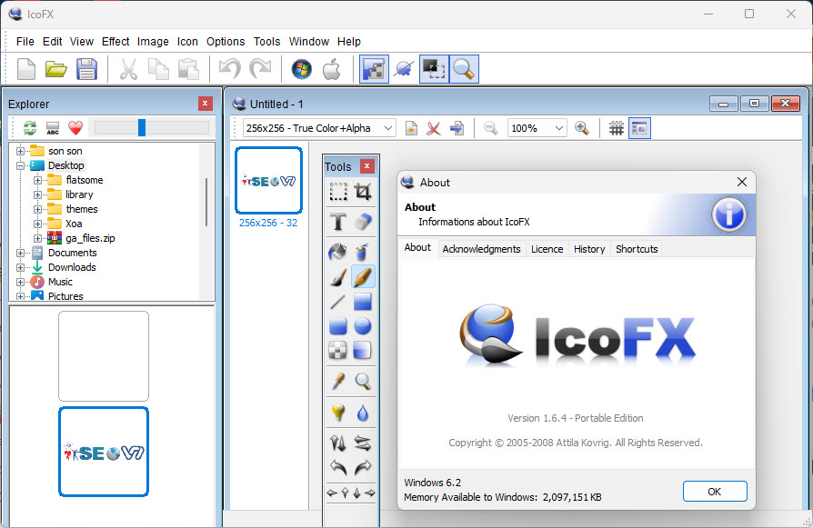Screen dimensions: 813x528
Task: Select the Spray can tool
Action: point(363,252)
